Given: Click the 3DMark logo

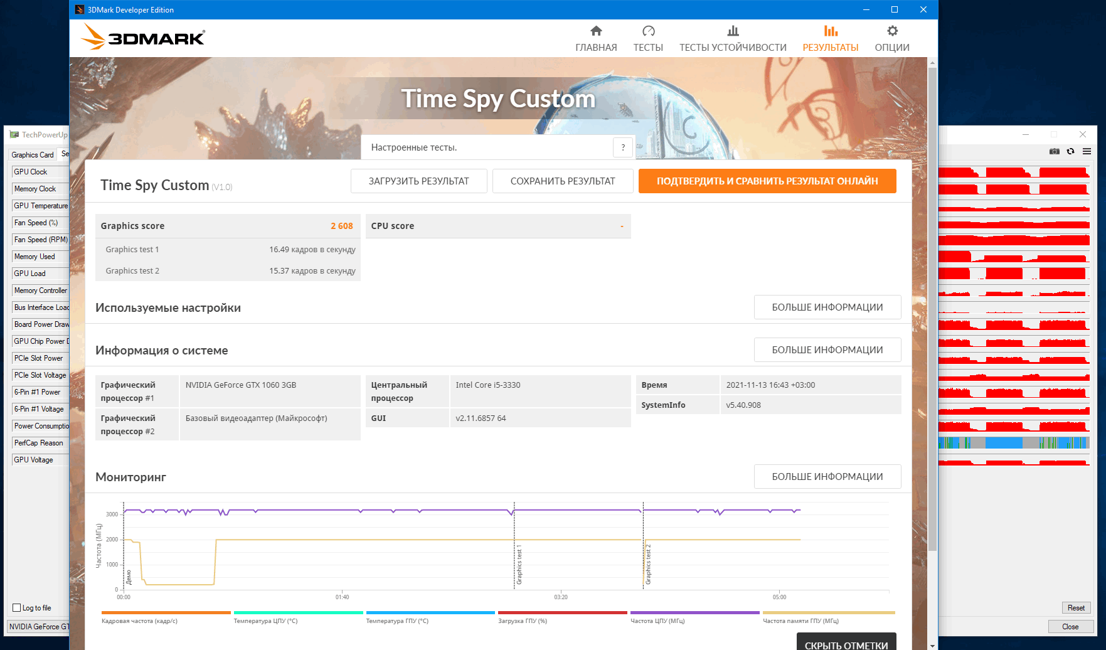Looking at the screenshot, I should (143, 37).
